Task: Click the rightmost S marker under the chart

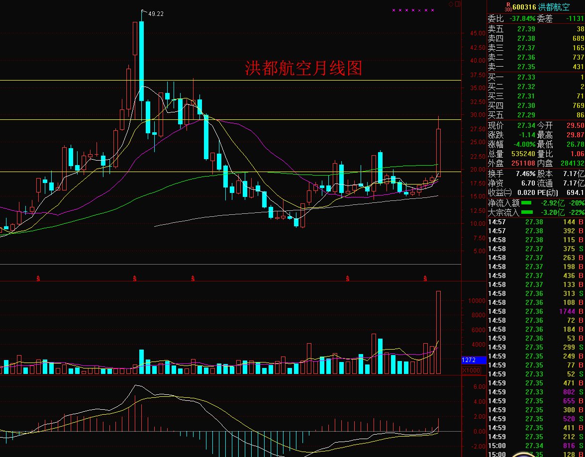Action: click(x=425, y=278)
